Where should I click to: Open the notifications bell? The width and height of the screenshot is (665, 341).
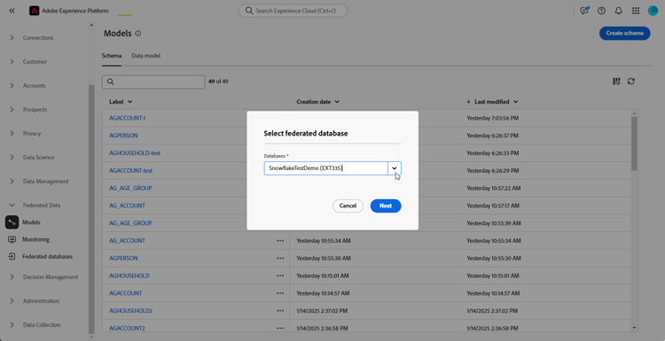point(619,11)
